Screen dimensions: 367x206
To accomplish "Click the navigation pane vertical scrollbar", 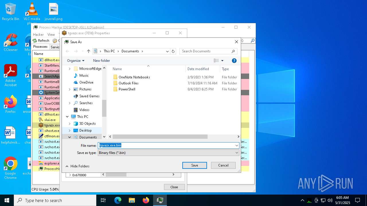I will (x=104, y=108).
